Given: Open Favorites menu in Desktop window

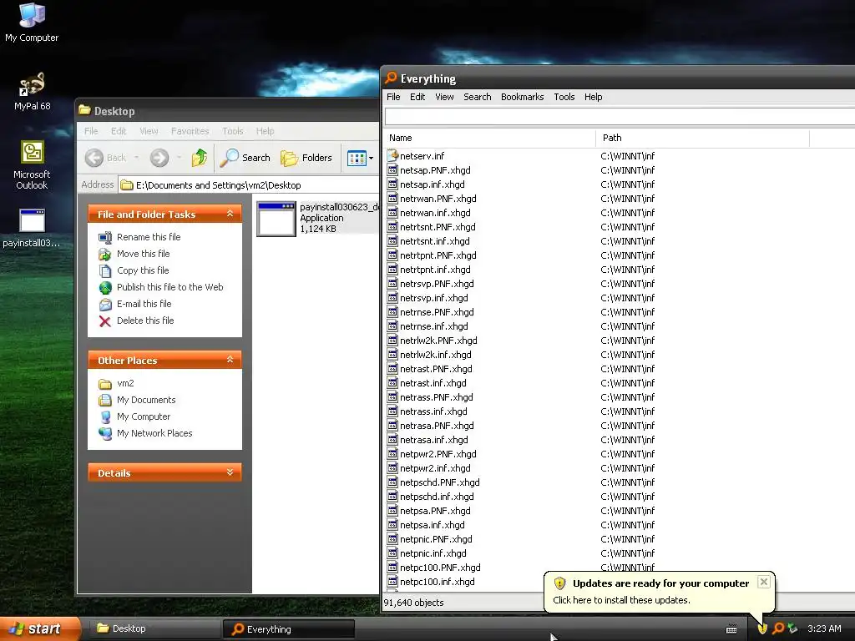Looking at the screenshot, I should [x=190, y=131].
